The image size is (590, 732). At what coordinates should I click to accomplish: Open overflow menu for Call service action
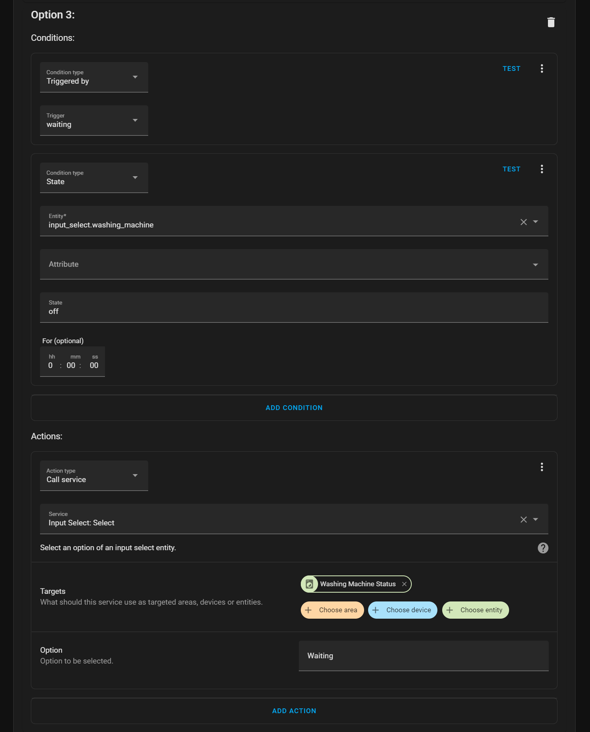coord(542,467)
